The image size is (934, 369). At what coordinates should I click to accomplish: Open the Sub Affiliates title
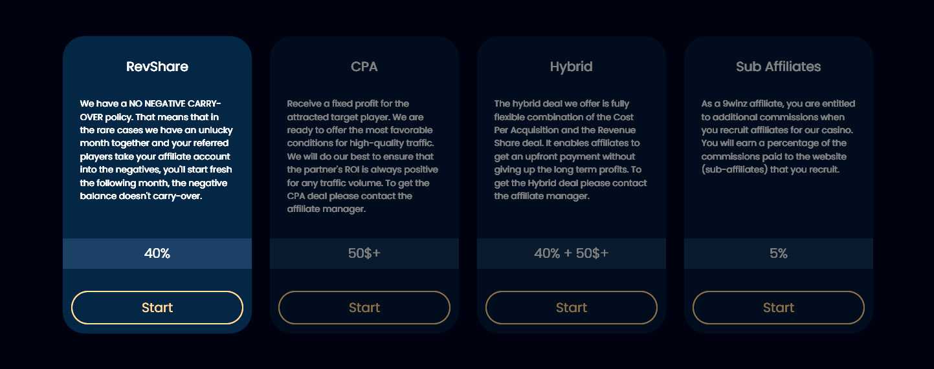(x=779, y=67)
